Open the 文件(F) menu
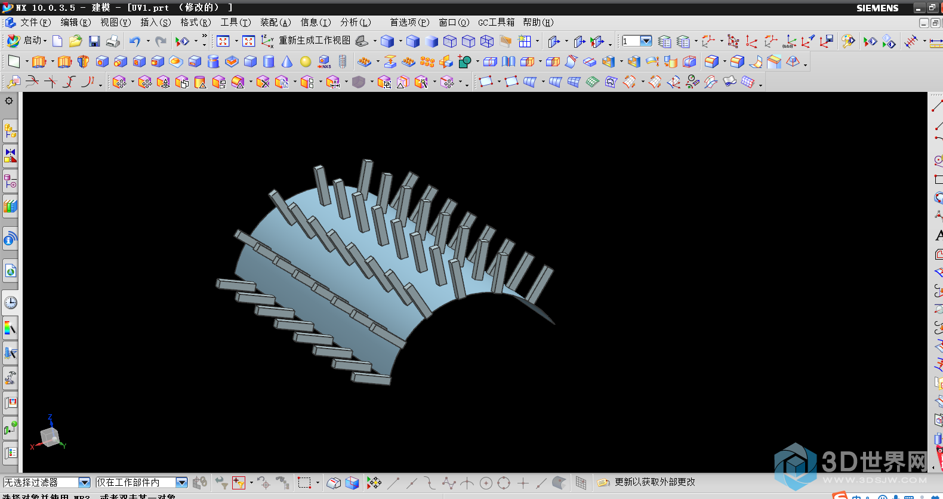Image resolution: width=943 pixels, height=499 pixels. [x=35, y=22]
